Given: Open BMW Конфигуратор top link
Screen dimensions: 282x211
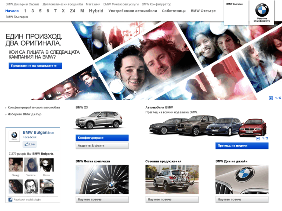Looking at the screenshot, I should pyautogui.click(x=156, y=4).
